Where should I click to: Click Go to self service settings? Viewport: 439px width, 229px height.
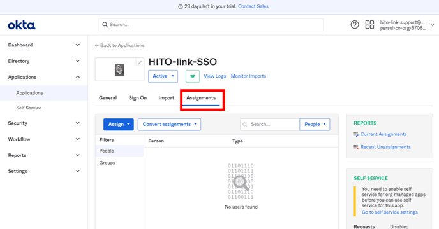pos(389,212)
